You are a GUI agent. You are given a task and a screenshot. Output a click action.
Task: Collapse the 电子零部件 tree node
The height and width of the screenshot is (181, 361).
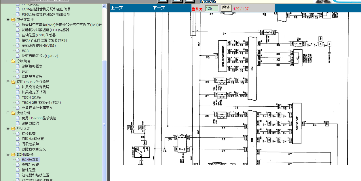click(8, 20)
